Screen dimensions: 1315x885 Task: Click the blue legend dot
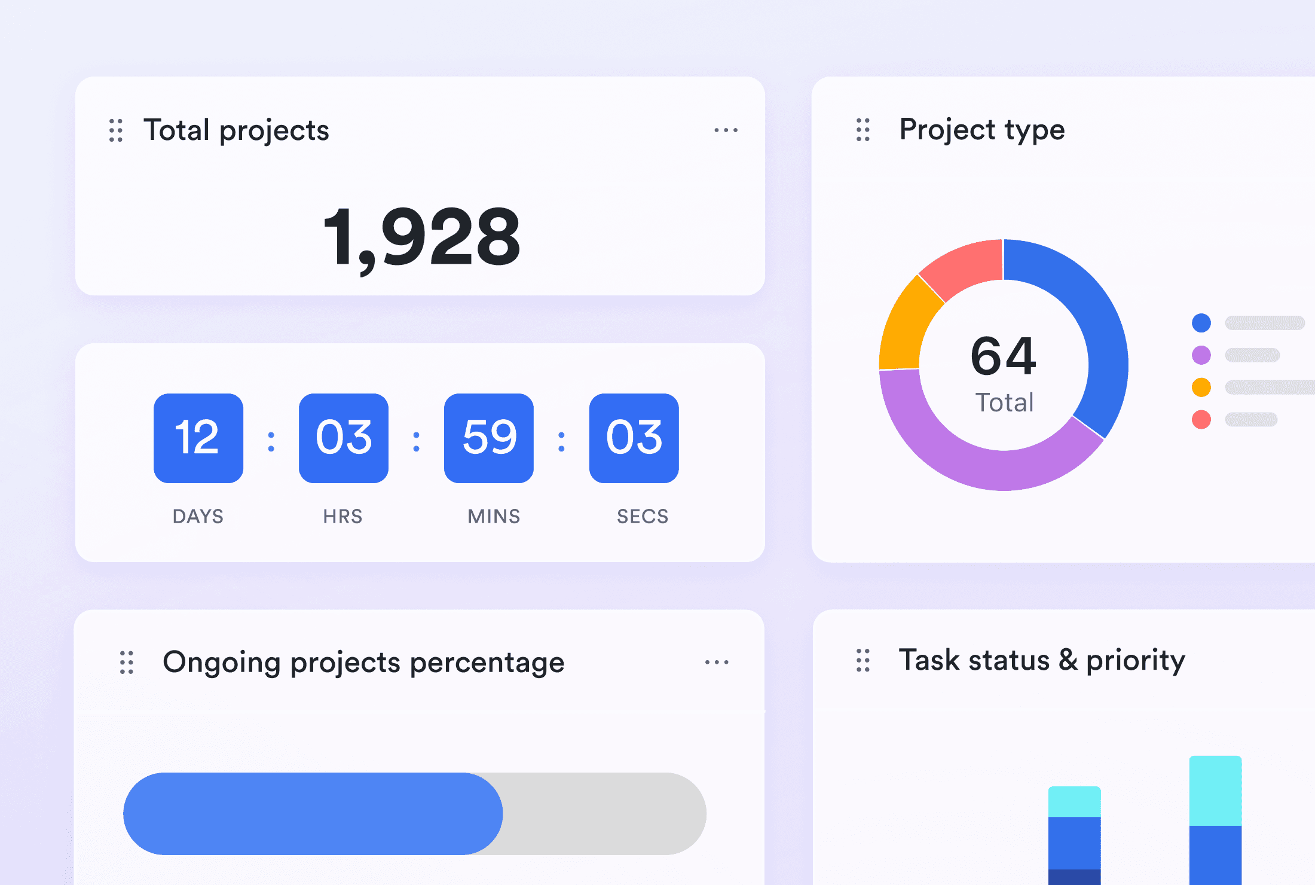tap(1201, 323)
